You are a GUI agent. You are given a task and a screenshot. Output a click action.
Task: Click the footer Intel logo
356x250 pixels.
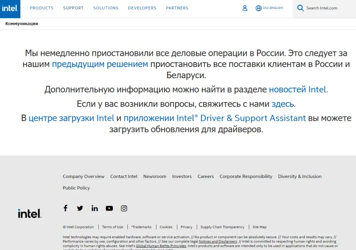[x=30, y=213]
